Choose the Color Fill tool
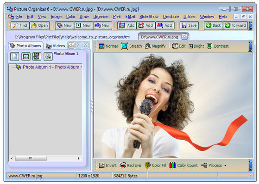 pos(155,165)
